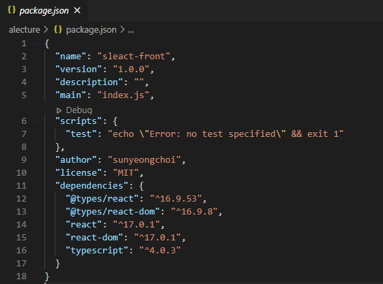Click the "^4.0.3" typescript version
Viewport: 383px width, 284px height.
click(x=160, y=251)
